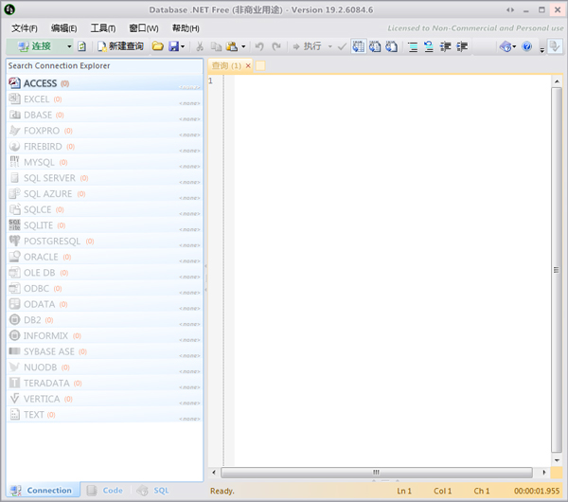The width and height of the screenshot is (568, 502).
Task: Click the increase indent icon
Action: [x=462, y=46]
